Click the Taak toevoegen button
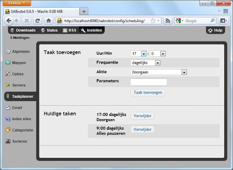This screenshot has height=170, width=233. click(x=148, y=92)
